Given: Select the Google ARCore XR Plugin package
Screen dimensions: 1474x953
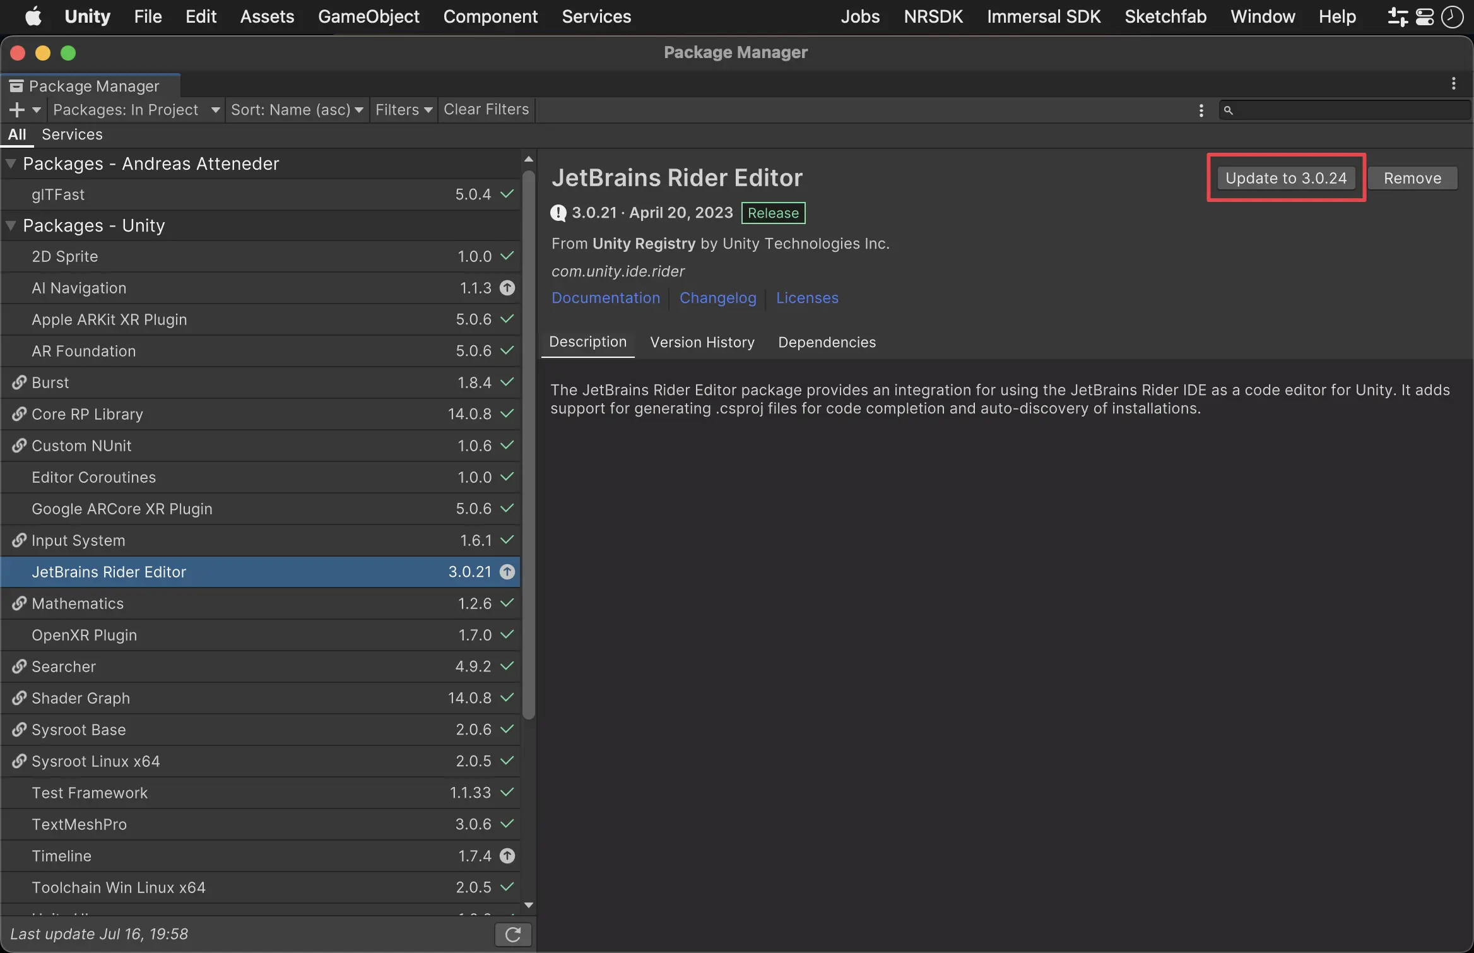Looking at the screenshot, I should pyautogui.click(x=261, y=509).
